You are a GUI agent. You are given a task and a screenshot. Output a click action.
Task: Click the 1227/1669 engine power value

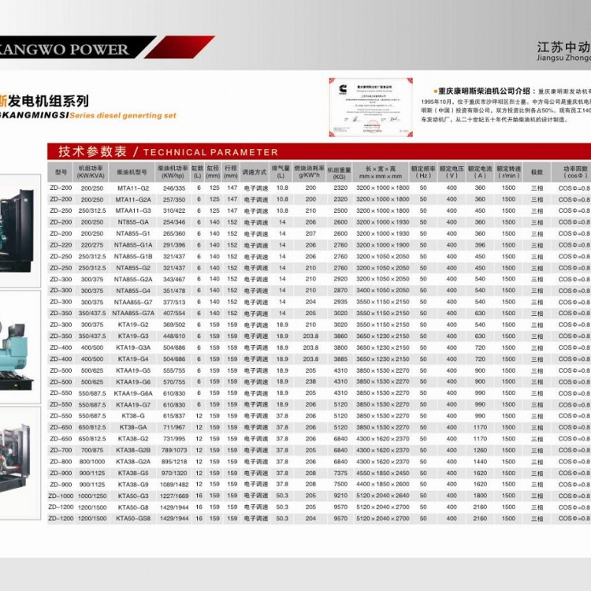[174, 496]
